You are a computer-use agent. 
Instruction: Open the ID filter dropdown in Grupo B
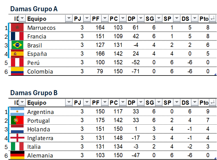[x=22, y=103]
